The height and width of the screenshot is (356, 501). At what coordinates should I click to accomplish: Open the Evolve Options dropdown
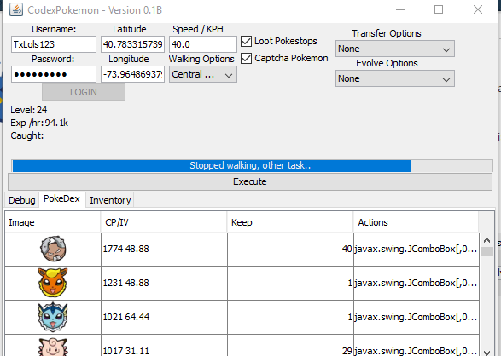tap(395, 78)
